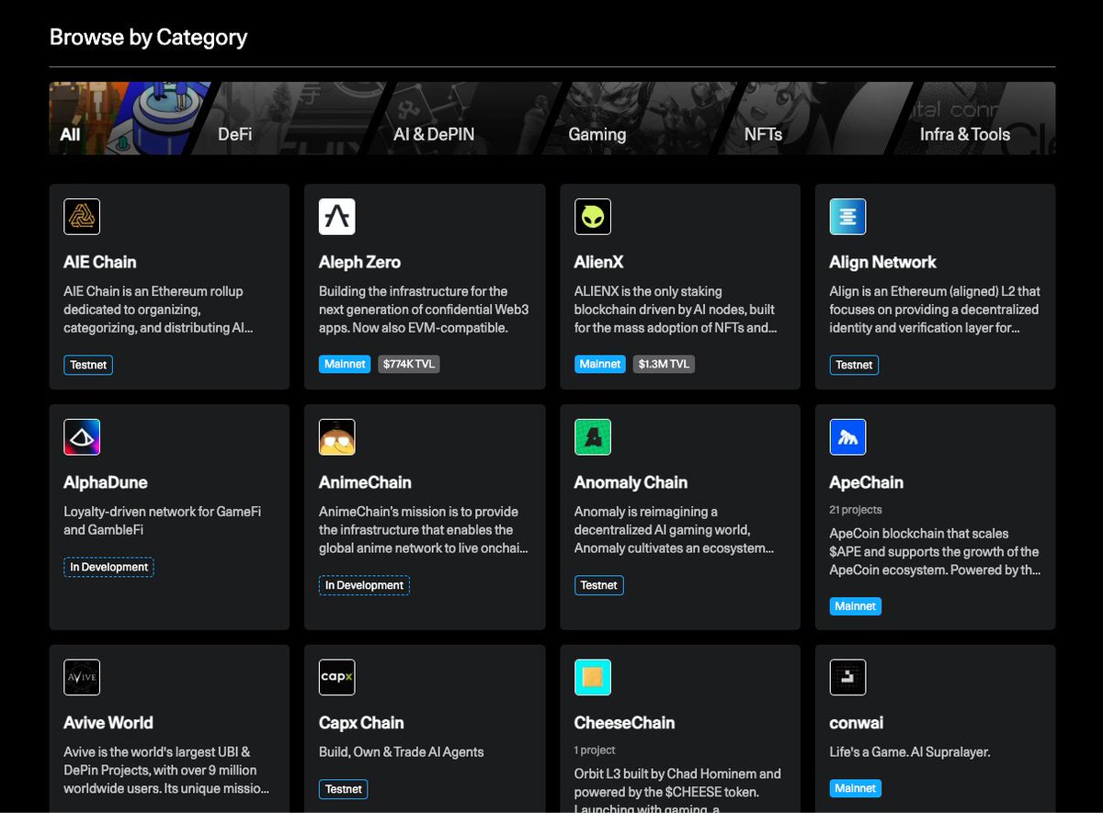Screen dimensions: 1103x813
Task: Click the $1.3M TVL badge
Action: coord(664,365)
